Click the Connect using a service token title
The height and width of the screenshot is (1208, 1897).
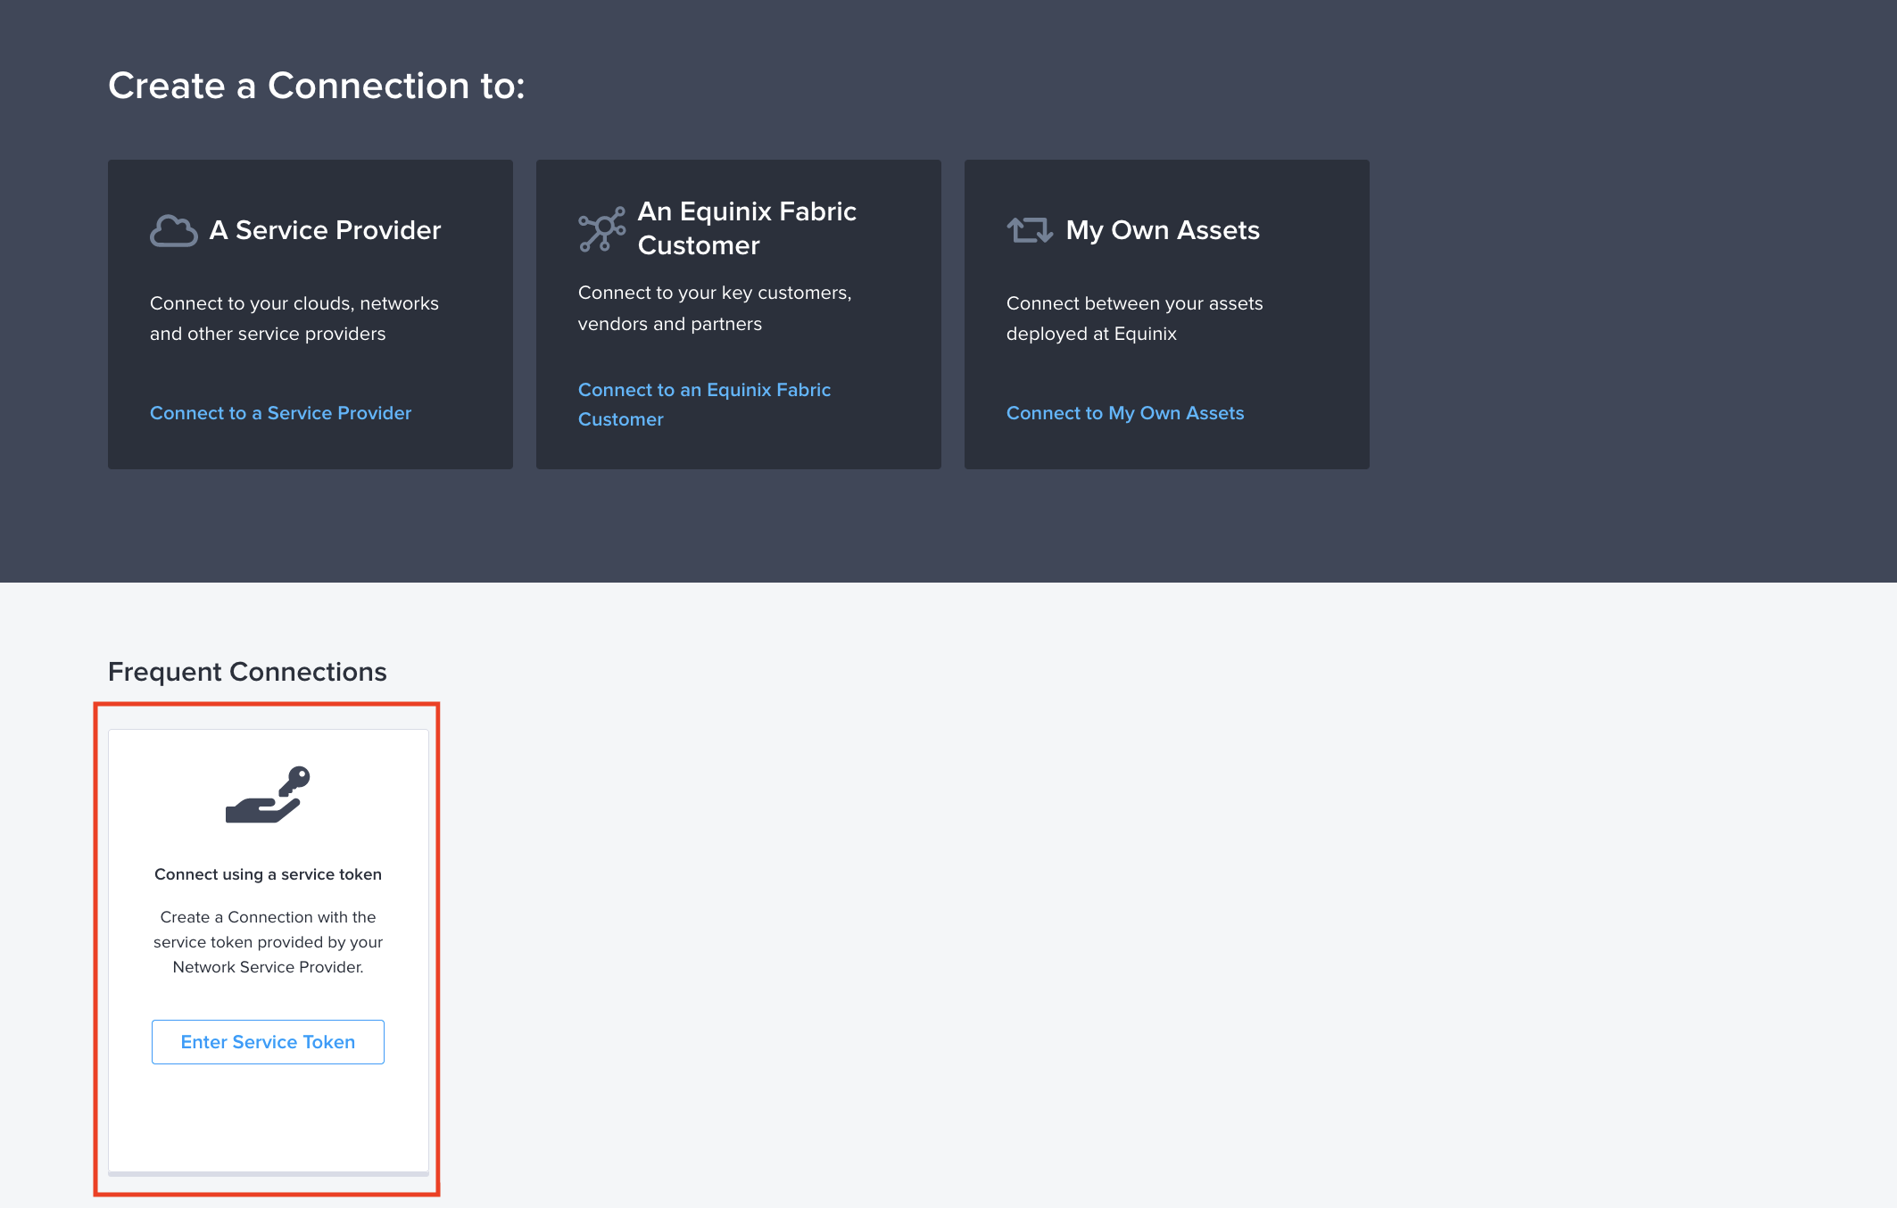coord(268,874)
